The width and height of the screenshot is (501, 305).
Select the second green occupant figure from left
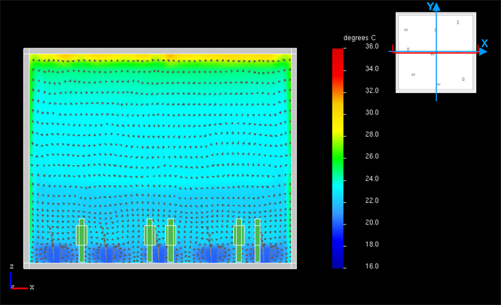tap(150, 241)
